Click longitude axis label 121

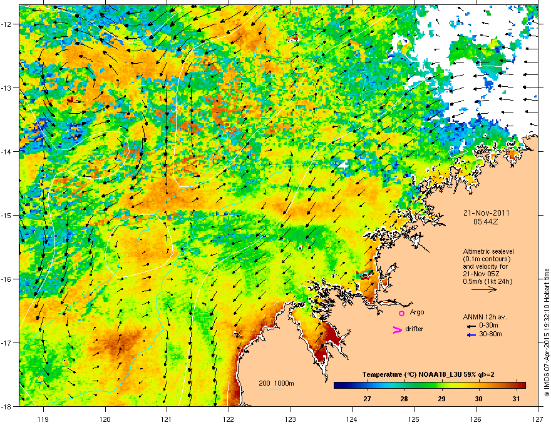pos(167,419)
